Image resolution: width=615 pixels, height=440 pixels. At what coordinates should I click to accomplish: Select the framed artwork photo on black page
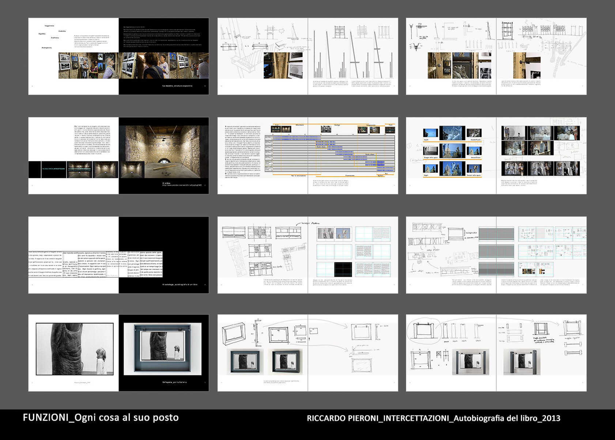(162, 349)
